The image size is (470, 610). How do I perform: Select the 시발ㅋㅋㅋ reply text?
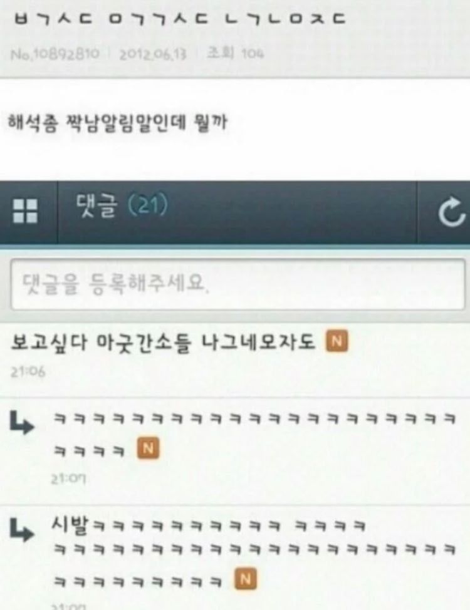(x=254, y=552)
